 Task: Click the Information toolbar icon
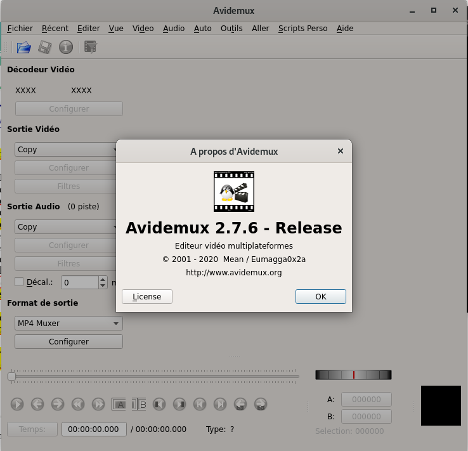[66, 47]
